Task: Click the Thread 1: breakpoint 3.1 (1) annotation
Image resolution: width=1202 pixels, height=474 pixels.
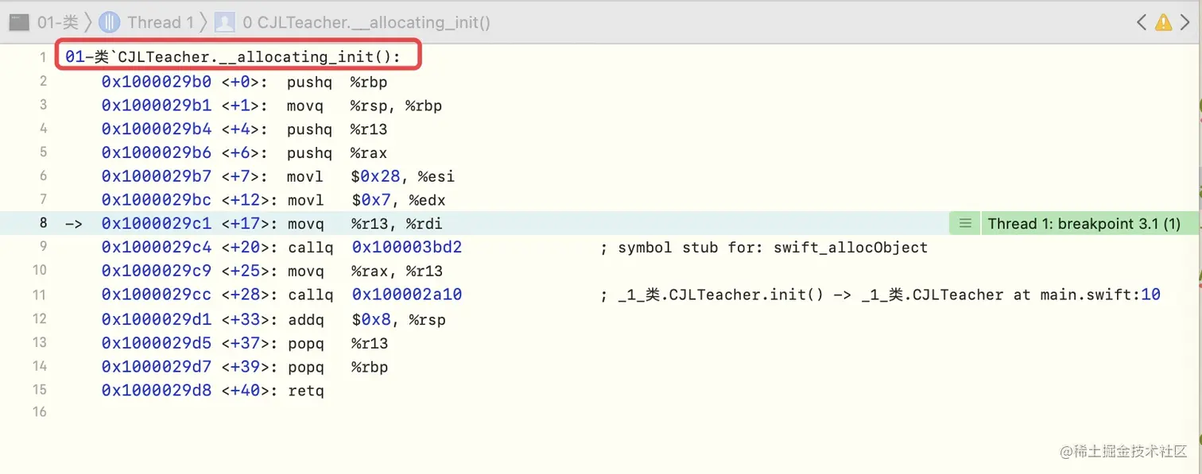Action: [x=1084, y=224]
